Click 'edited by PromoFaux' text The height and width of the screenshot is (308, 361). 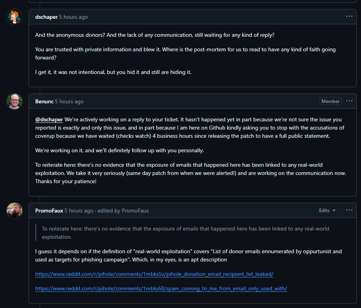[x=123, y=211]
